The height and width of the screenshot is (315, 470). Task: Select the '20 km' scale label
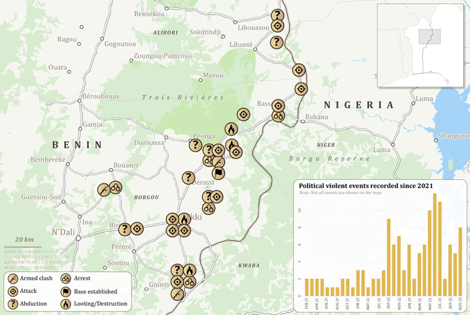coord(24,240)
